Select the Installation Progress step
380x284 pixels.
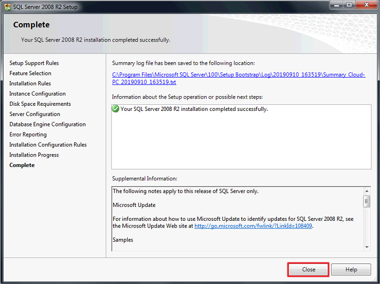34,155
